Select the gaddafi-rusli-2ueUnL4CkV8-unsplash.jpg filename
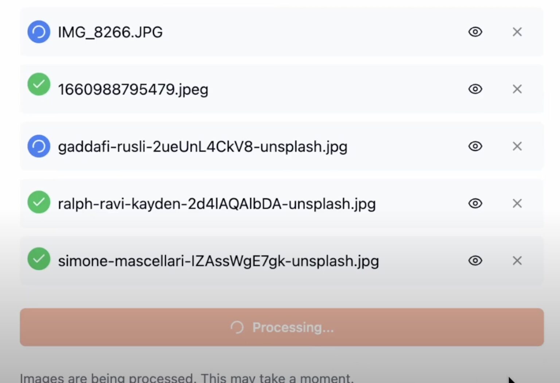 pos(203,147)
